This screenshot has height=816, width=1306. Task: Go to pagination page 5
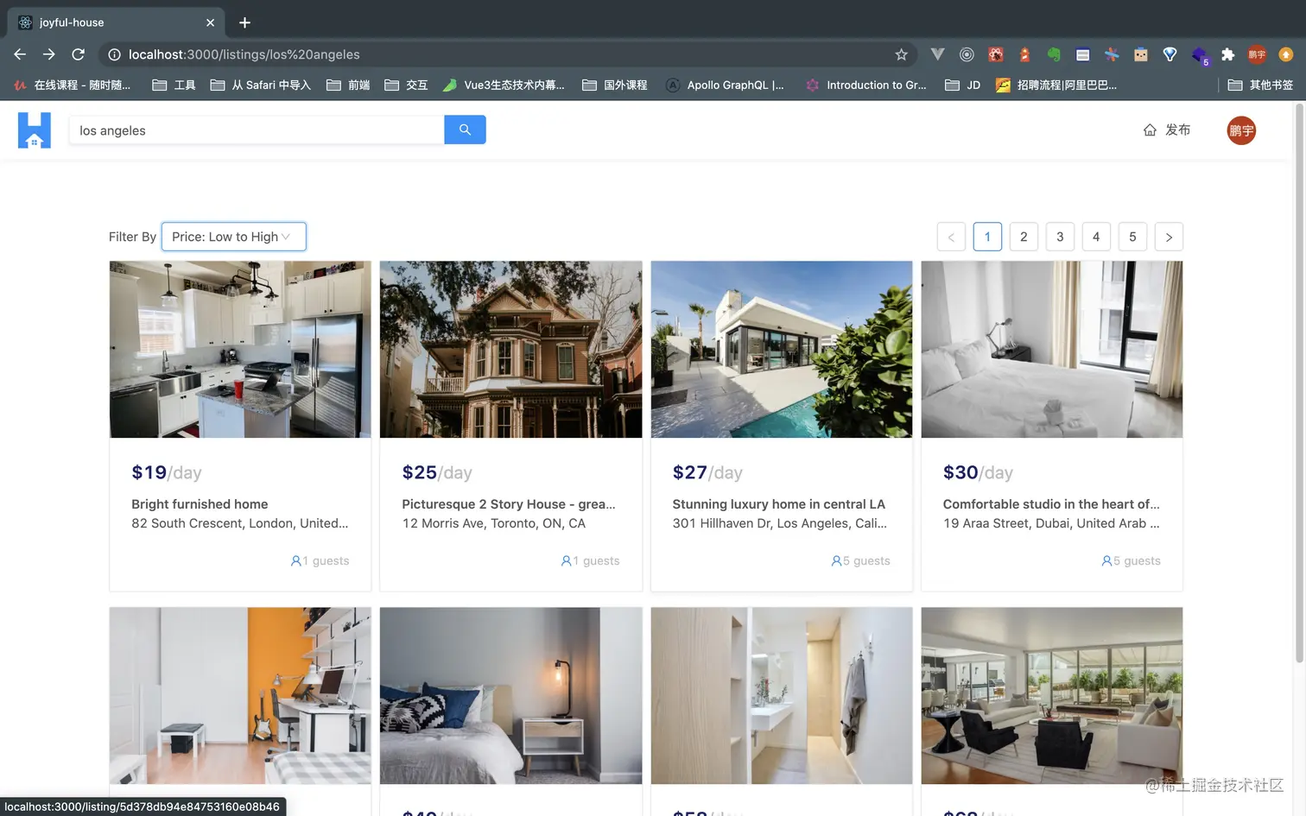1132,237
